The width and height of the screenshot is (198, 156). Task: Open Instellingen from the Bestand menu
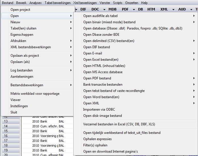19,106
